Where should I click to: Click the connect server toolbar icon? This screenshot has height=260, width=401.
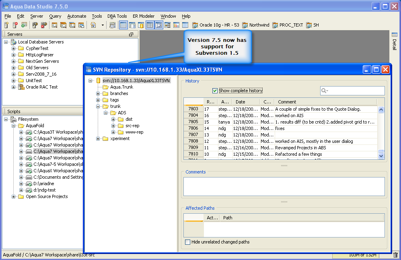(x=35, y=25)
